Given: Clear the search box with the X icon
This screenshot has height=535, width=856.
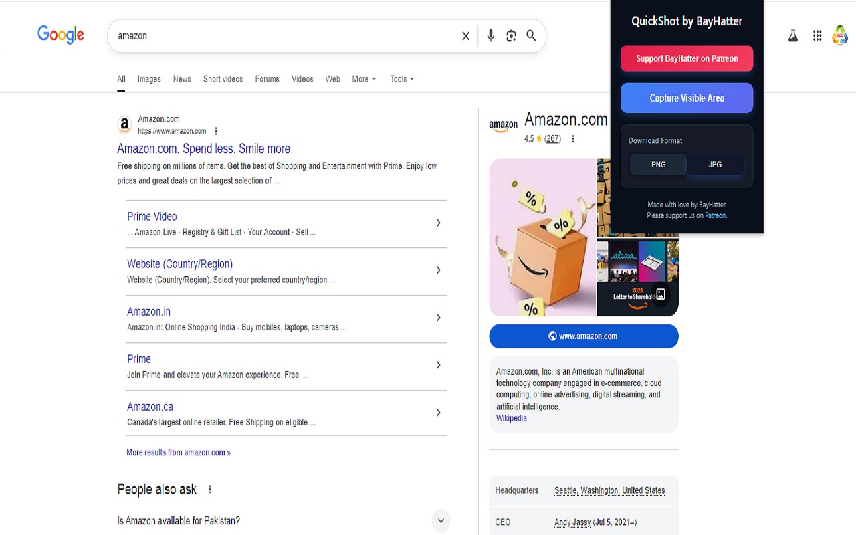Looking at the screenshot, I should [466, 36].
